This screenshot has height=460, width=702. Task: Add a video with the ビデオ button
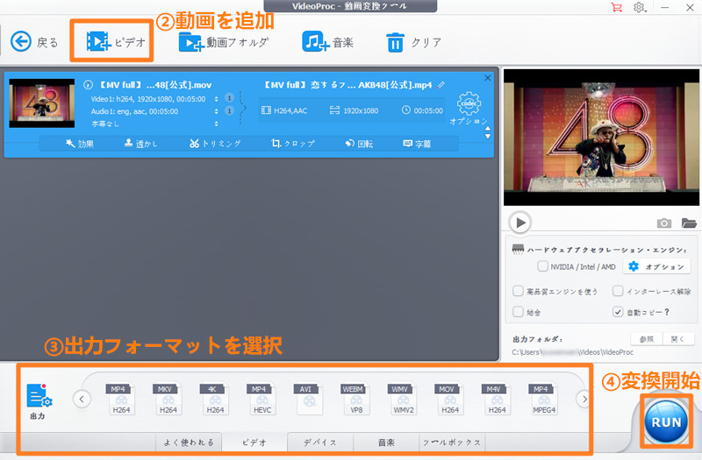tap(116, 41)
